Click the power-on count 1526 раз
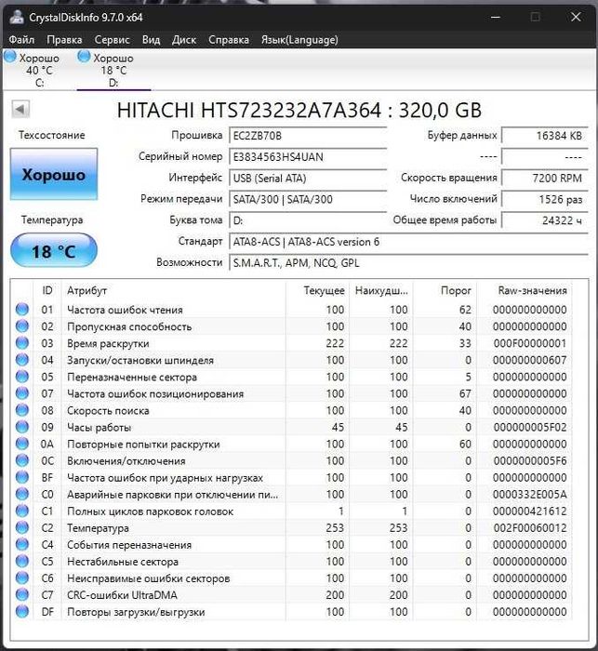The image size is (598, 651). pos(545,199)
